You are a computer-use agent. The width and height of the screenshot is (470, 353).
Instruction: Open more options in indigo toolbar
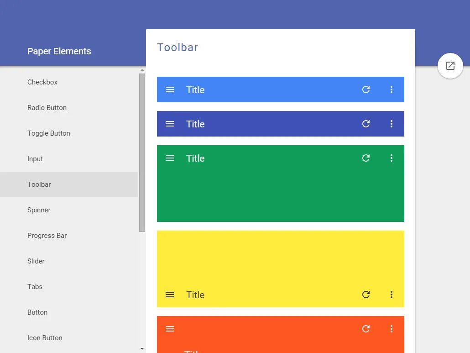tap(391, 124)
